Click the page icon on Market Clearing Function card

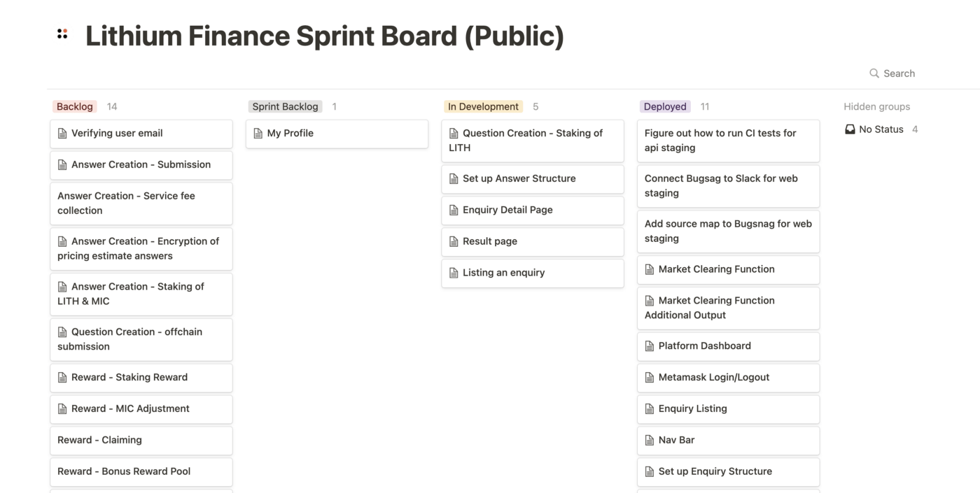click(x=650, y=269)
